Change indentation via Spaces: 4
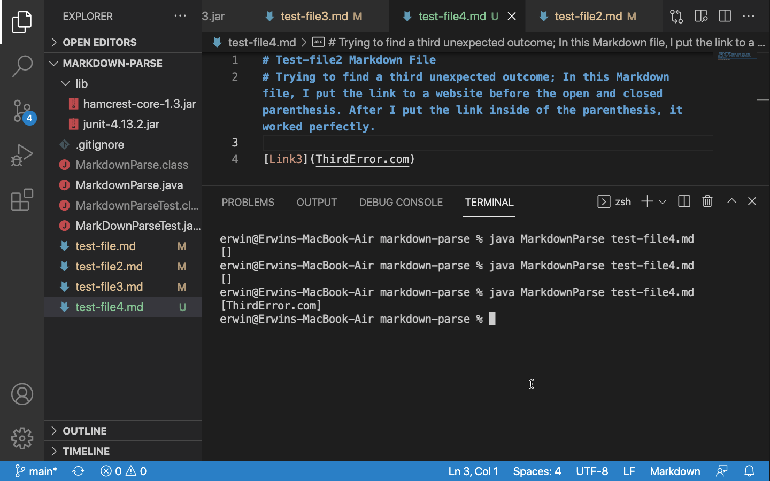This screenshot has height=481, width=770. pyautogui.click(x=537, y=471)
